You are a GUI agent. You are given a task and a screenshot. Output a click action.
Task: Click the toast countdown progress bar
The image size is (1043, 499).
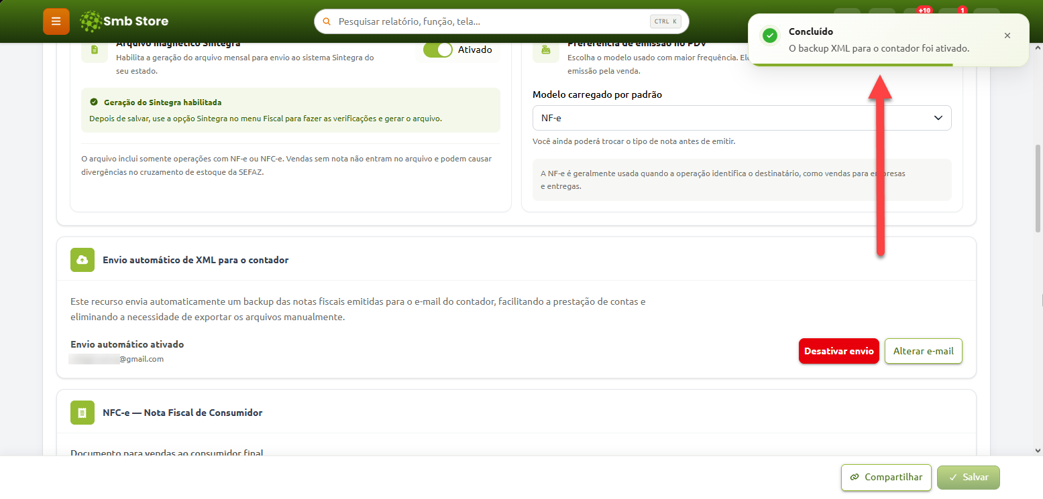click(850, 65)
